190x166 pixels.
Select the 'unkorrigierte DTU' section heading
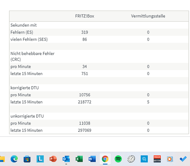click(x=27, y=116)
